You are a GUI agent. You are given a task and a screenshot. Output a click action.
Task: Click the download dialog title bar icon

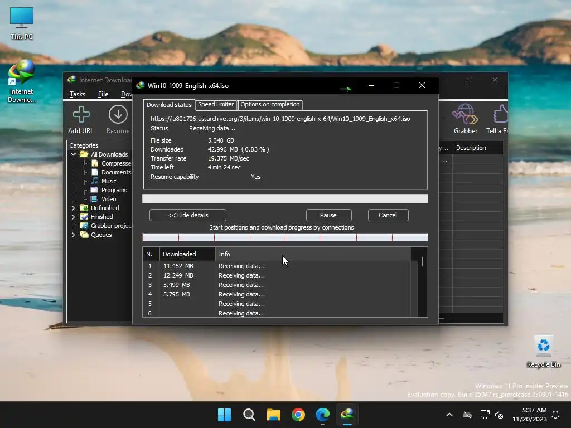(x=140, y=85)
